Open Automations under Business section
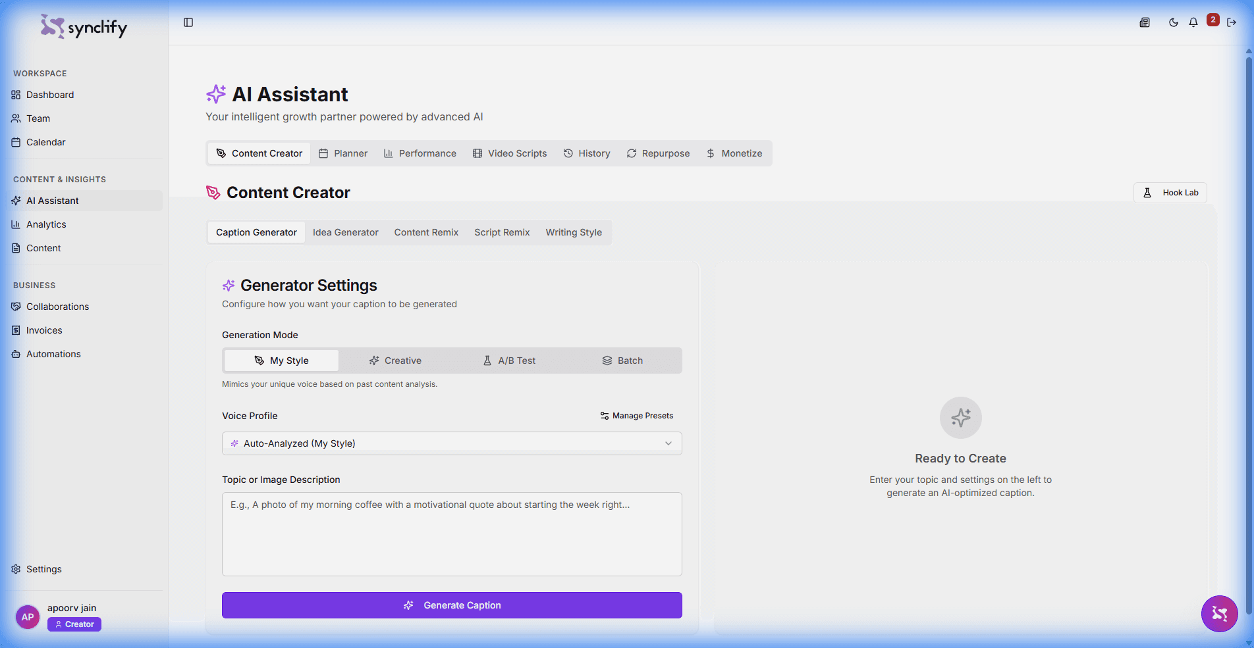 point(53,353)
